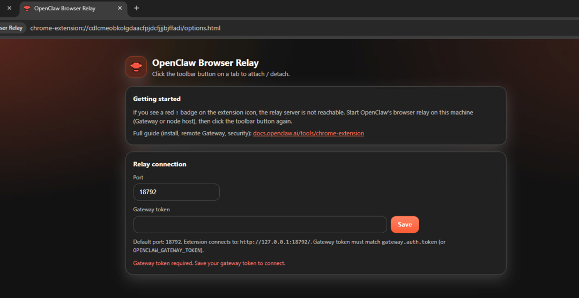
Task: Click the gateway.auth.token text
Action: coord(409,242)
